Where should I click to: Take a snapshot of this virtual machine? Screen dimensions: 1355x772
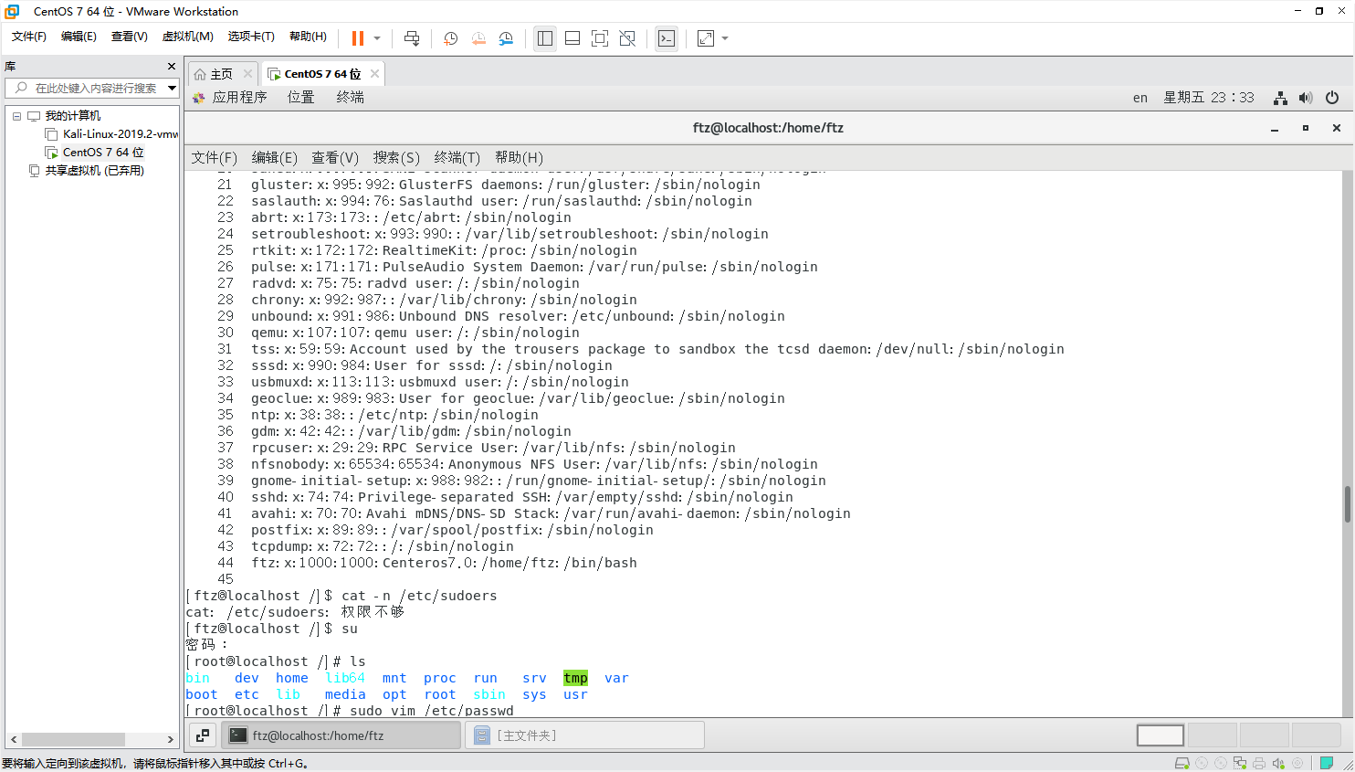click(450, 38)
